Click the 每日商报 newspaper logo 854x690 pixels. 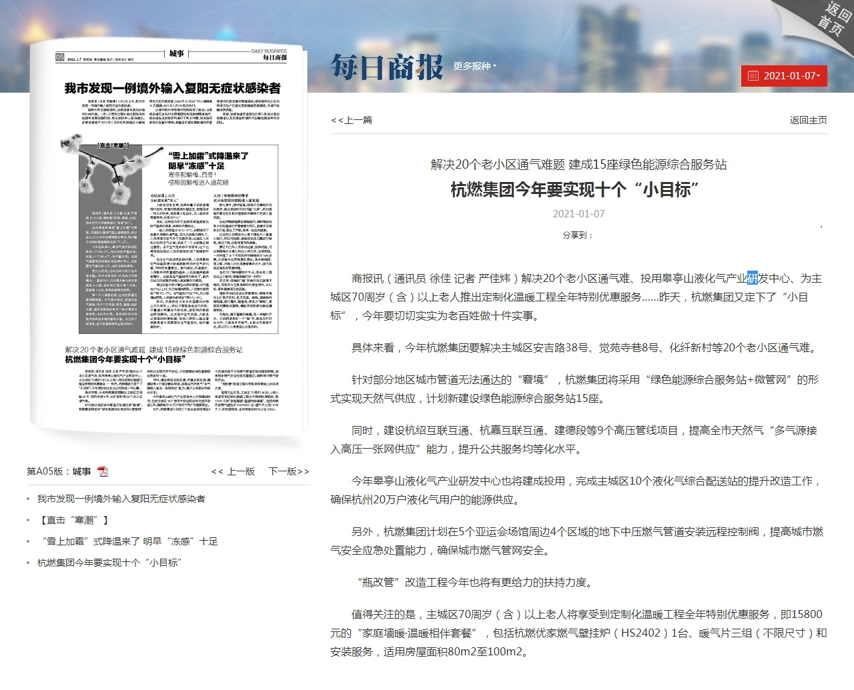[x=387, y=67]
